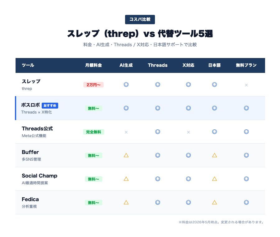Click the double-circle in スレップ row Threads column
This screenshot has height=237, width=280.
(158, 85)
